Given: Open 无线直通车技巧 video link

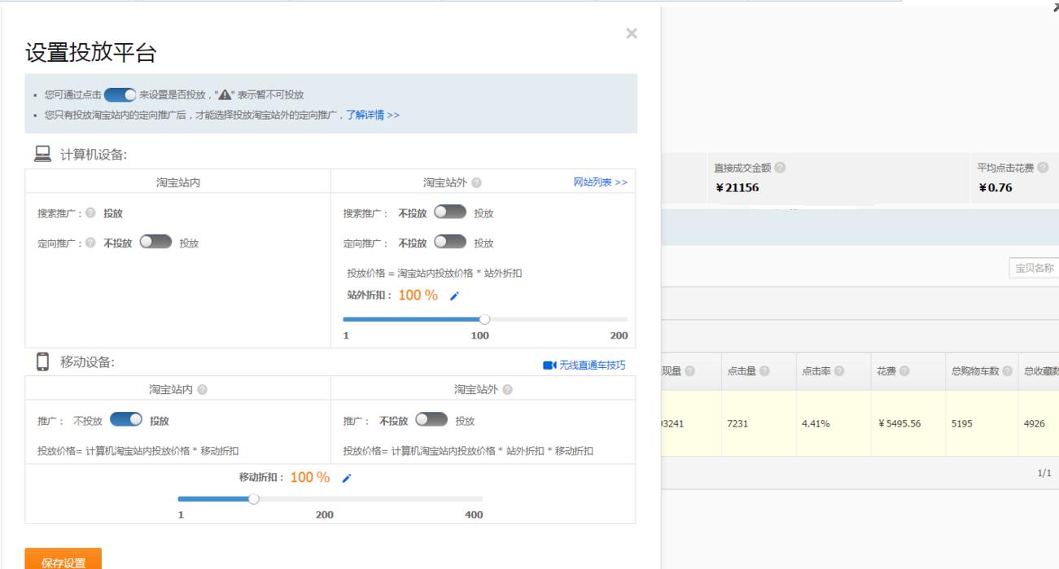Looking at the screenshot, I should tap(592, 365).
